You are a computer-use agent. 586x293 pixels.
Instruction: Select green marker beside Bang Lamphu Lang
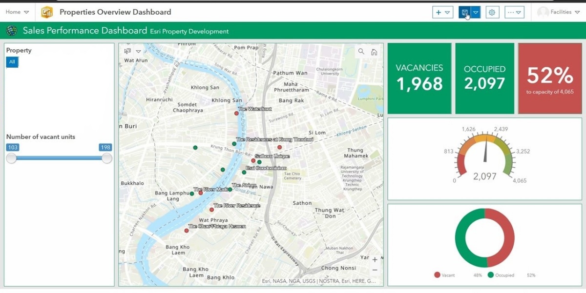point(192,194)
